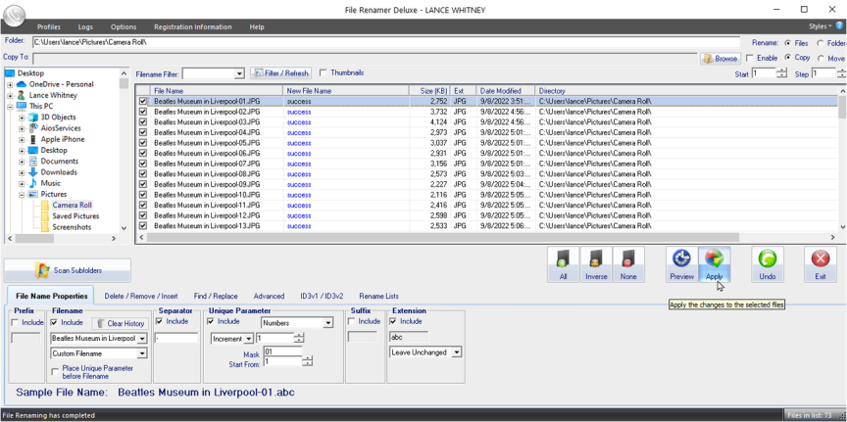This screenshot has height=422, width=847.
Task: Toggle the Extension Include checkbox
Action: point(393,321)
